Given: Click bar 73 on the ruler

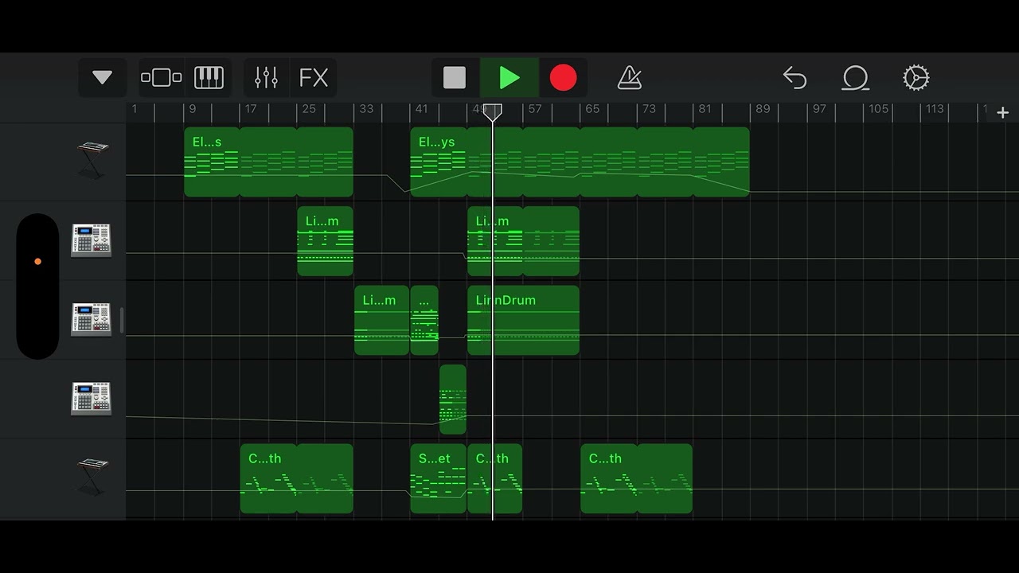Looking at the screenshot, I should tap(649, 109).
